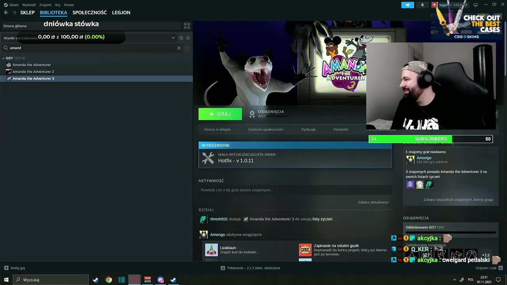Clear the library search text
507x285 pixels.
coord(179,48)
